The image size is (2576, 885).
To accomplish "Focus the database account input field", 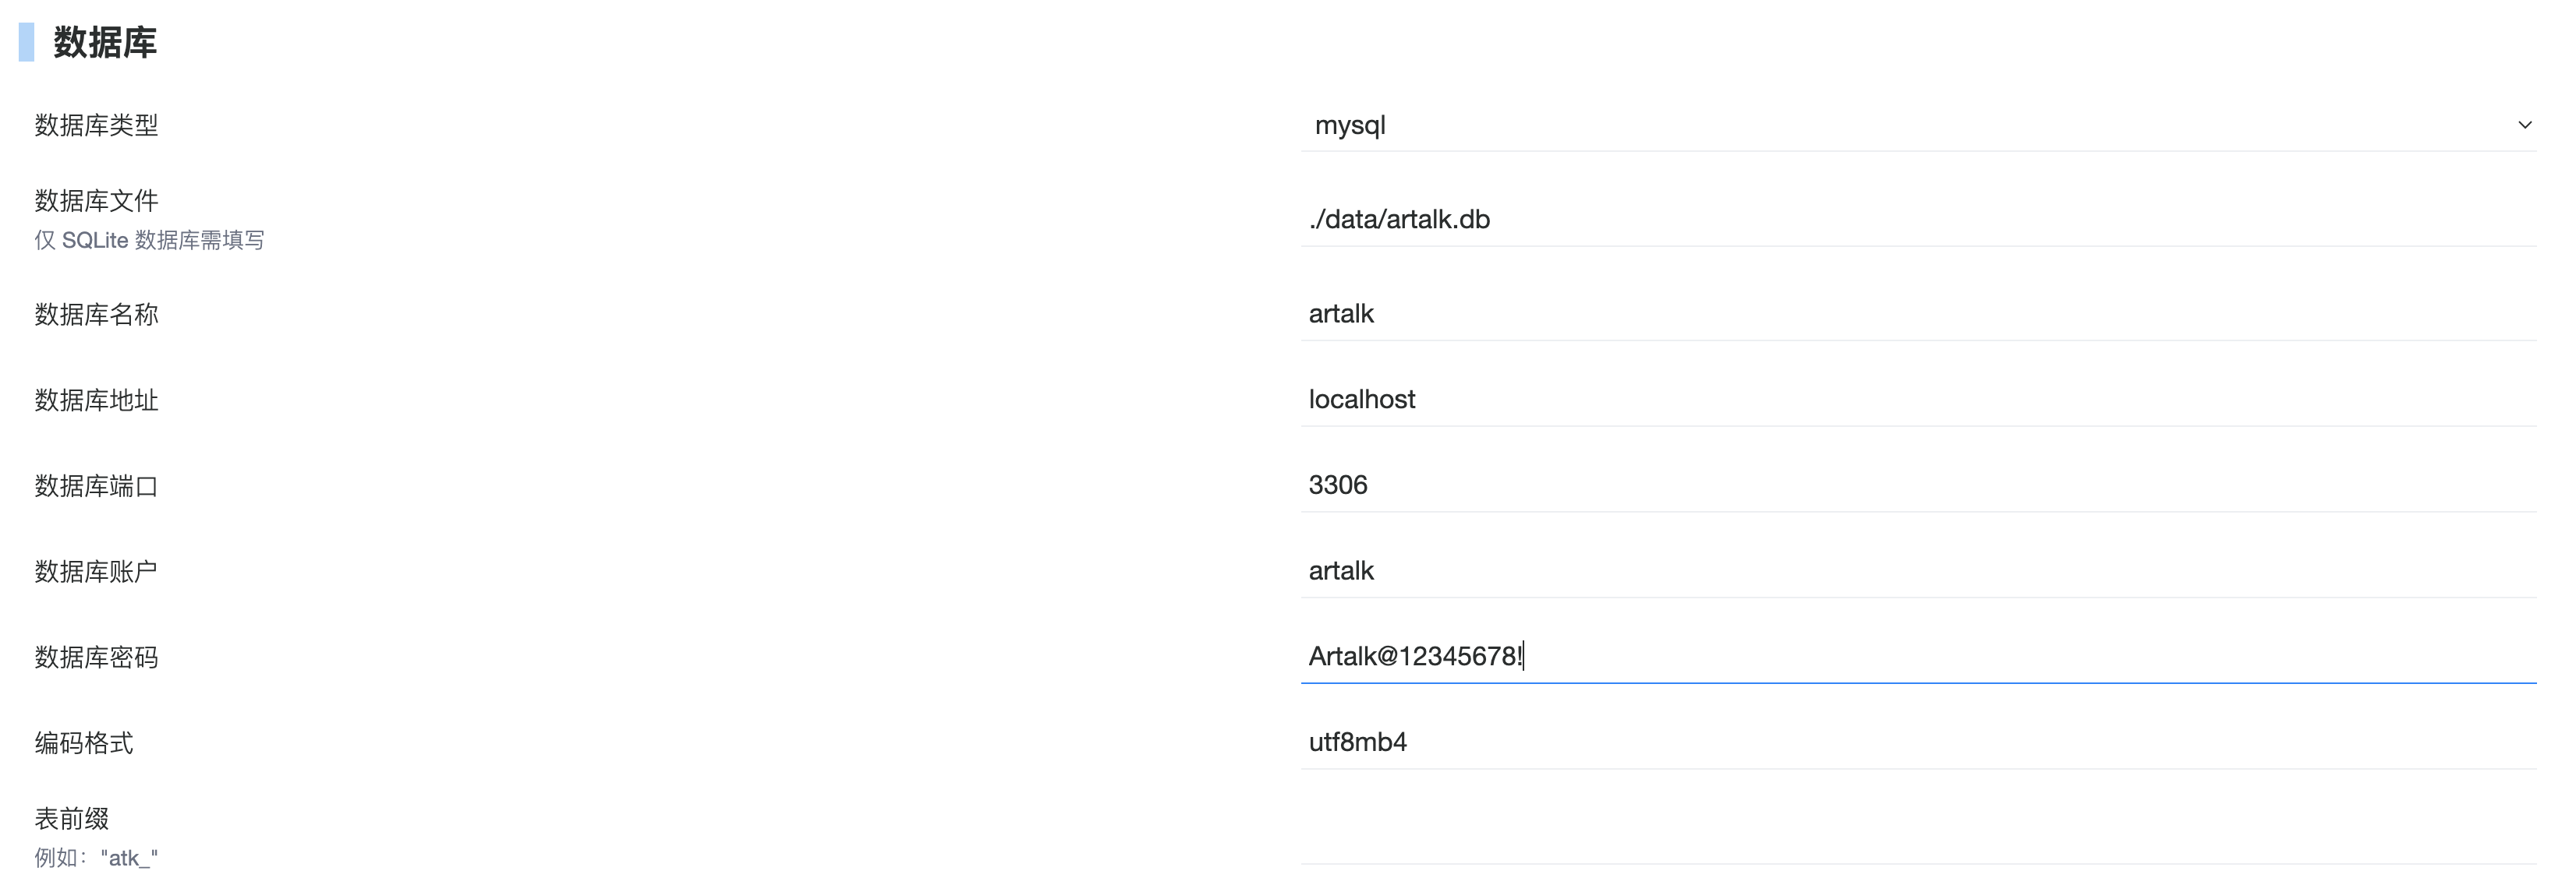I will pos(1900,570).
